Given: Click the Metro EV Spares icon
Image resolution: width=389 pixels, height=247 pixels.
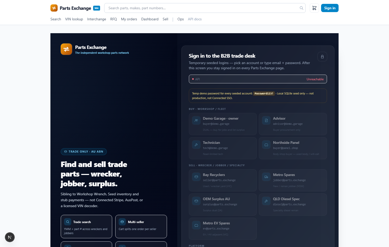Looking at the screenshot, I should [196, 225].
